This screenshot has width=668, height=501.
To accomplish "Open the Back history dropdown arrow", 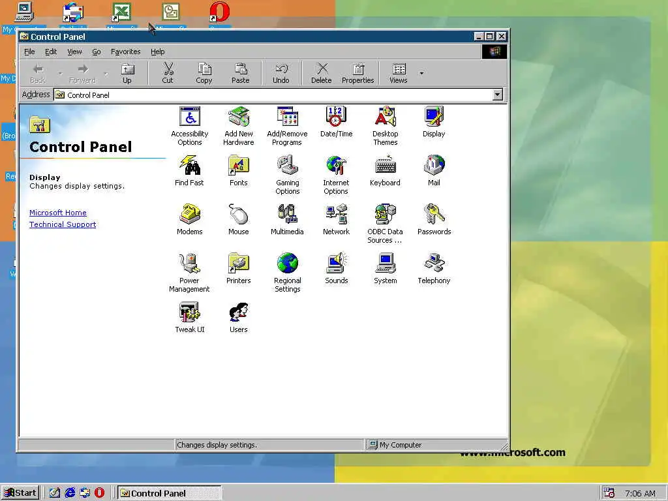I will (60, 73).
